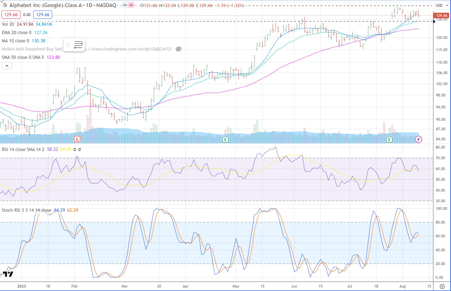This screenshot has width=451, height=291.
Task: Click the Jun label on time axis
Action: pos(294,286)
